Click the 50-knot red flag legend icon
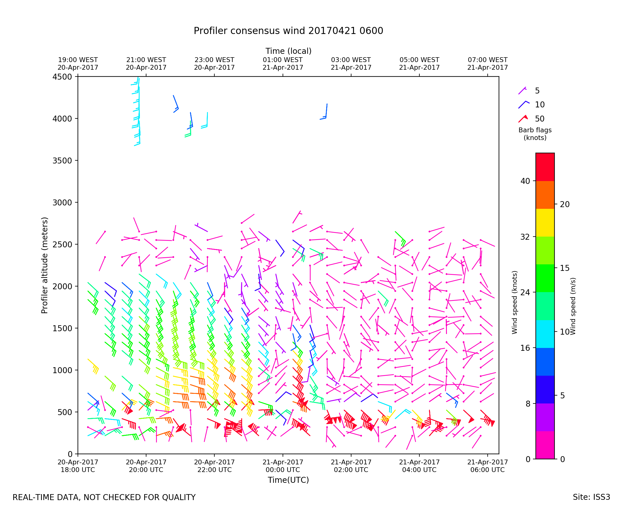Screen dimensions: 623x510 point(523,118)
